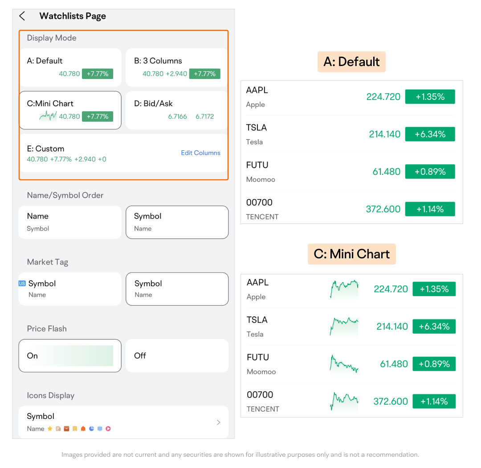Click TSLA mini chart in Mini Chart list
481x468 pixels.
click(344, 327)
